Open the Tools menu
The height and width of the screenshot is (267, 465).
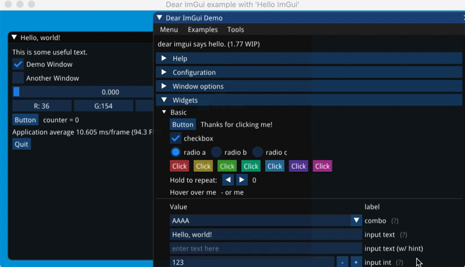(x=235, y=30)
